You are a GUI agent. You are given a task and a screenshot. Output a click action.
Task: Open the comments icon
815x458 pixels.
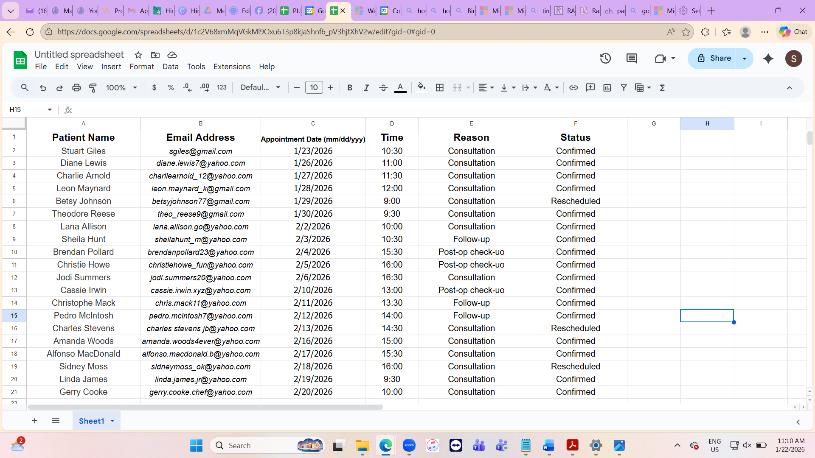632,59
